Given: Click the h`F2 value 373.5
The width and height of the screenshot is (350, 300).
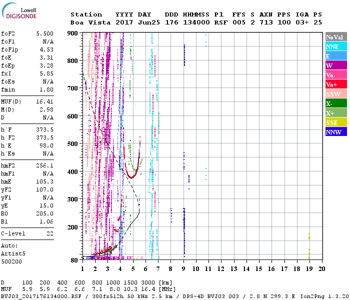Looking at the screenshot, I should tap(45, 137).
